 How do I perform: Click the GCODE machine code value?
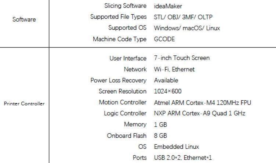coord(164,39)
